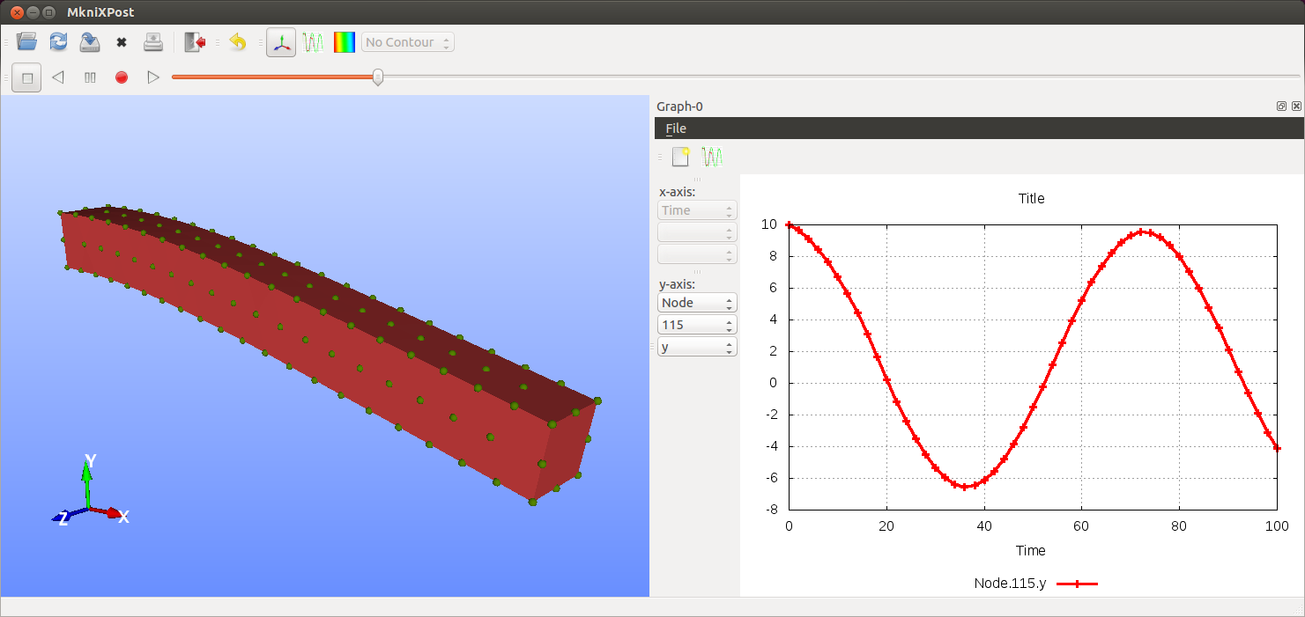Close the Graph-0 dock panel
This screenshot has width=1305, height=617.
(x=1296, y=107)
